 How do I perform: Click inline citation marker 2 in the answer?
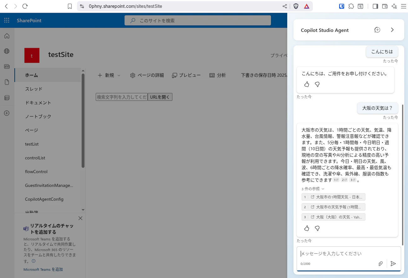[344, 180]
